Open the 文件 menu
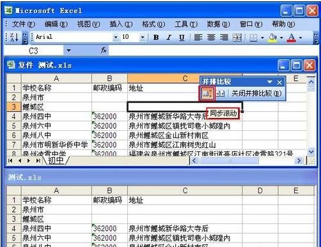321x247 pixels. click(x=24, y=24)
